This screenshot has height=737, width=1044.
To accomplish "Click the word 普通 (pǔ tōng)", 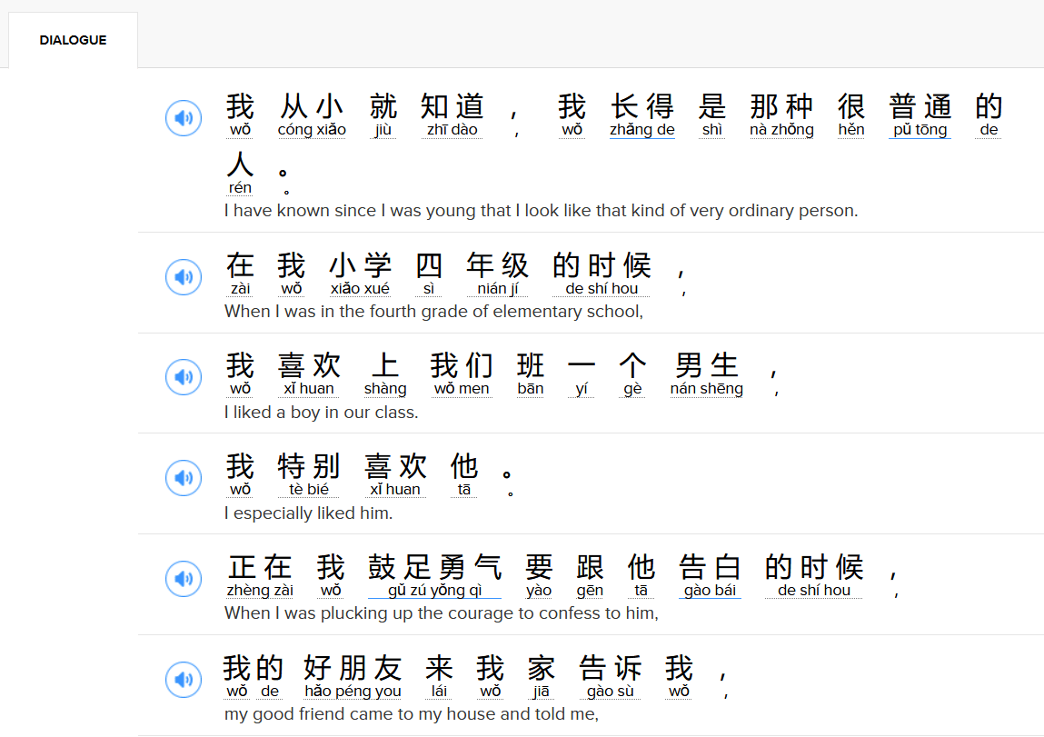I will [x=920, y=108].
